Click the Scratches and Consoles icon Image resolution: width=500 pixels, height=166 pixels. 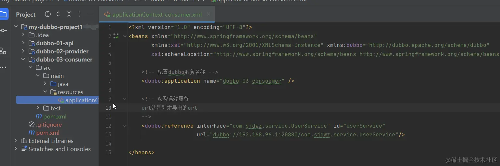24,149
